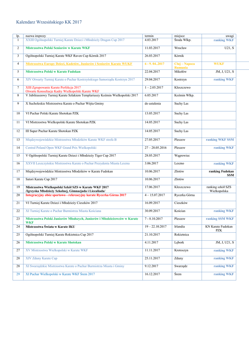
Task: Click Mistrzostwa Polski Seniorów w Karate WKF
Action: tap(58, 48)
